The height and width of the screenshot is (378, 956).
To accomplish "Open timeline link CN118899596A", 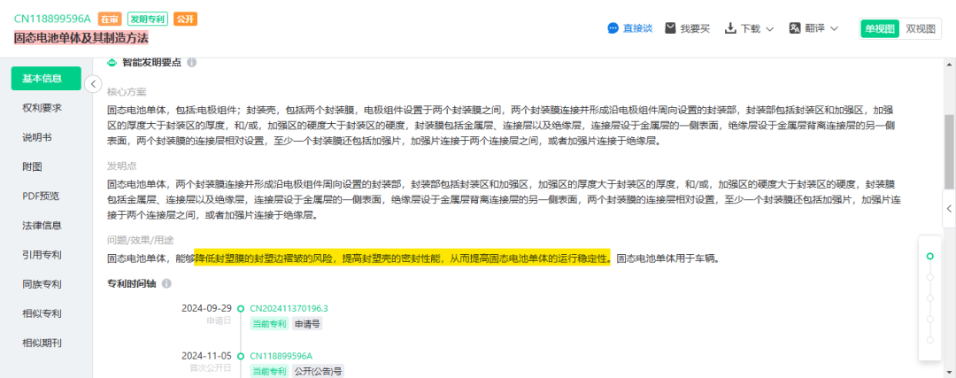I will (x=281, y=356).
